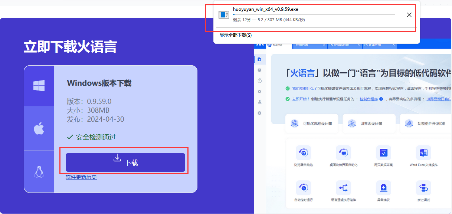
Task: Open the 浏览器自动化 browser automation component
Action: coord(303,153)
